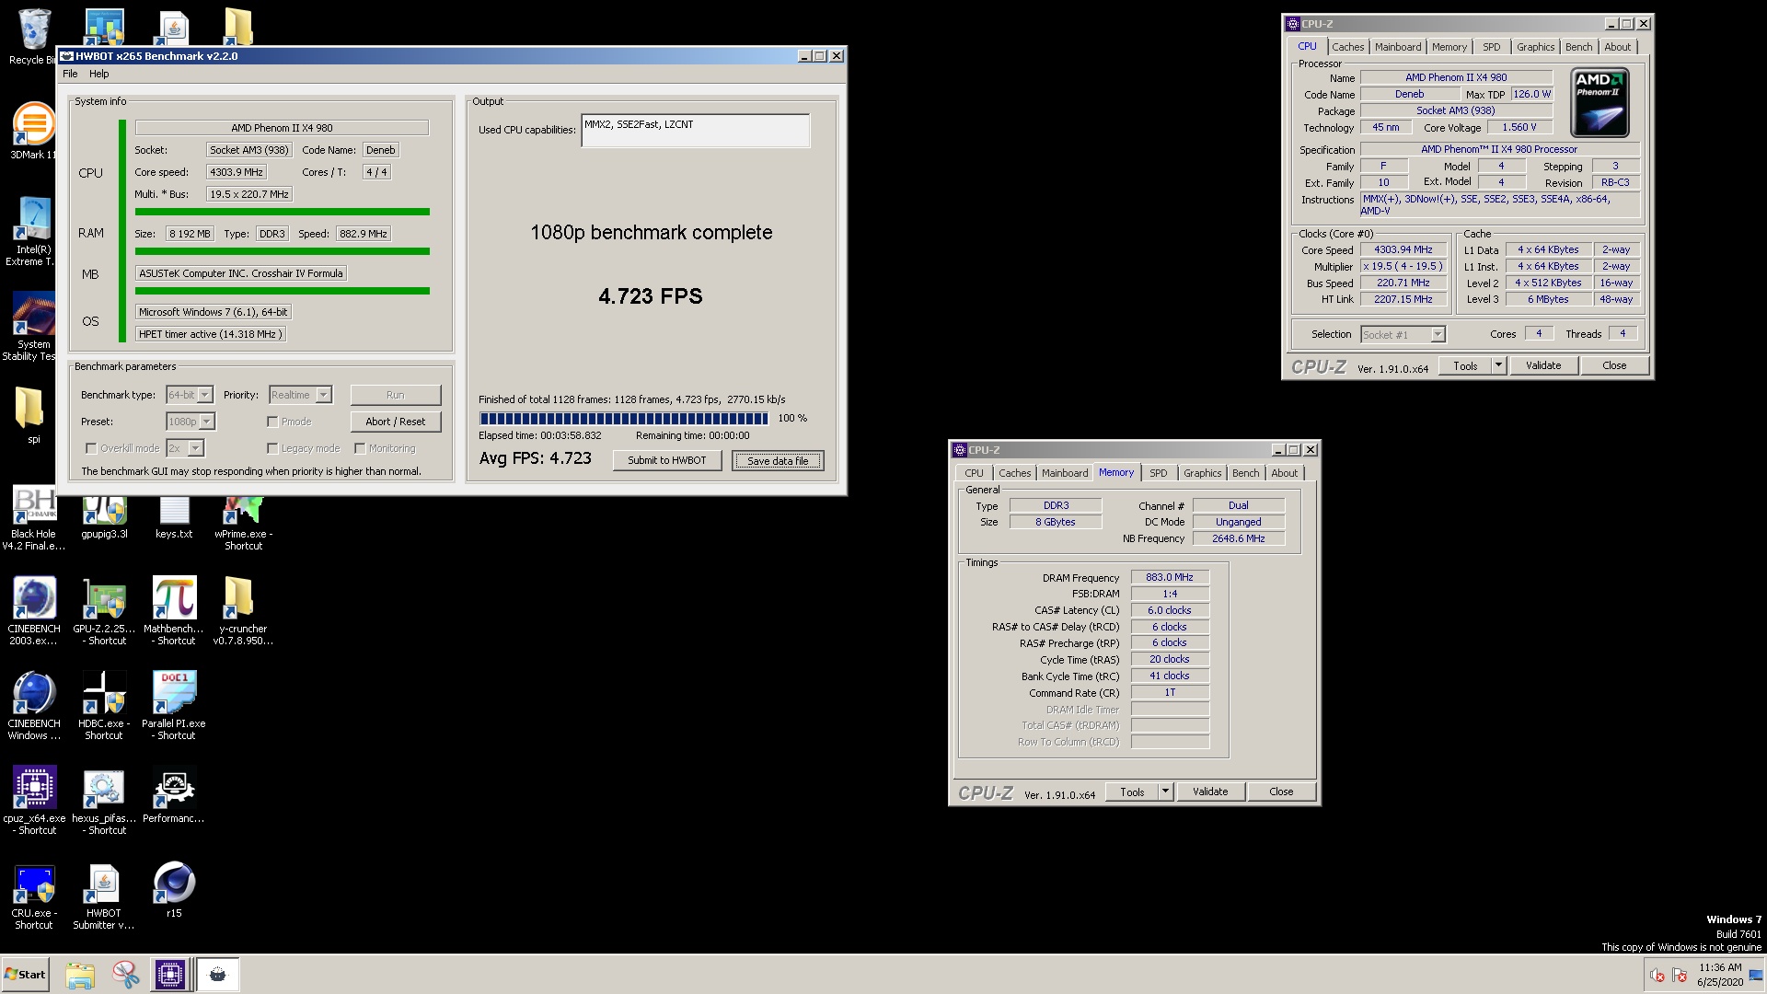This screenshot has width=1767, height=994.
Task: Open y-cruncher v0.7.8.950 folder
Action: click(244, 611)
